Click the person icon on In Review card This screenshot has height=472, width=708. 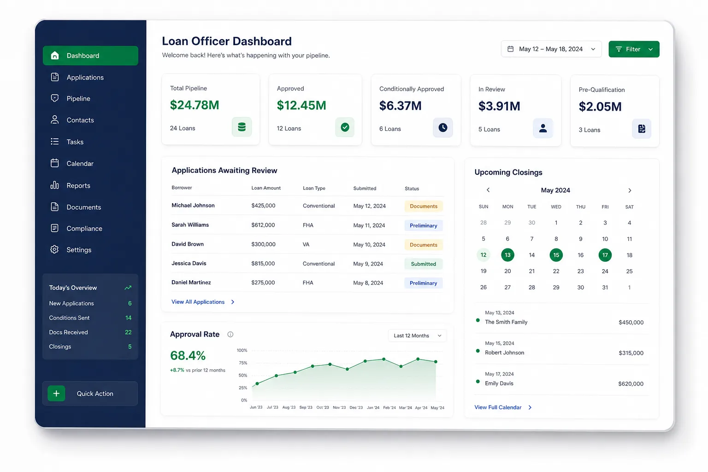[x=543, y=128]
